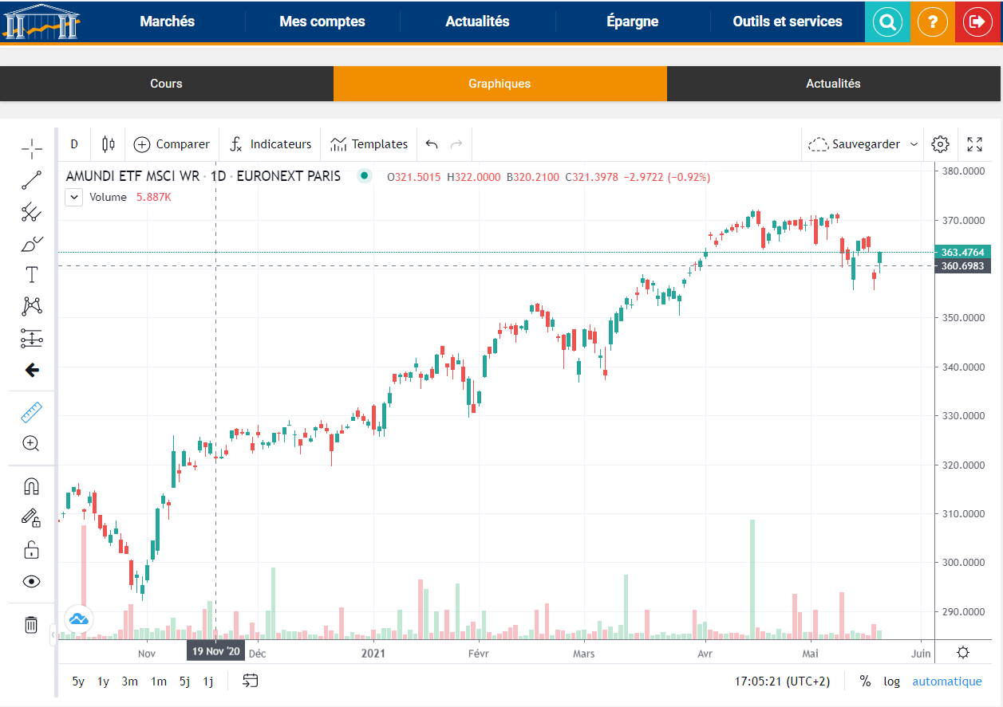This screenshot has height=707, width=1003.
Task: Open the Actualités top menu
Action: click(x=477, y=22)
